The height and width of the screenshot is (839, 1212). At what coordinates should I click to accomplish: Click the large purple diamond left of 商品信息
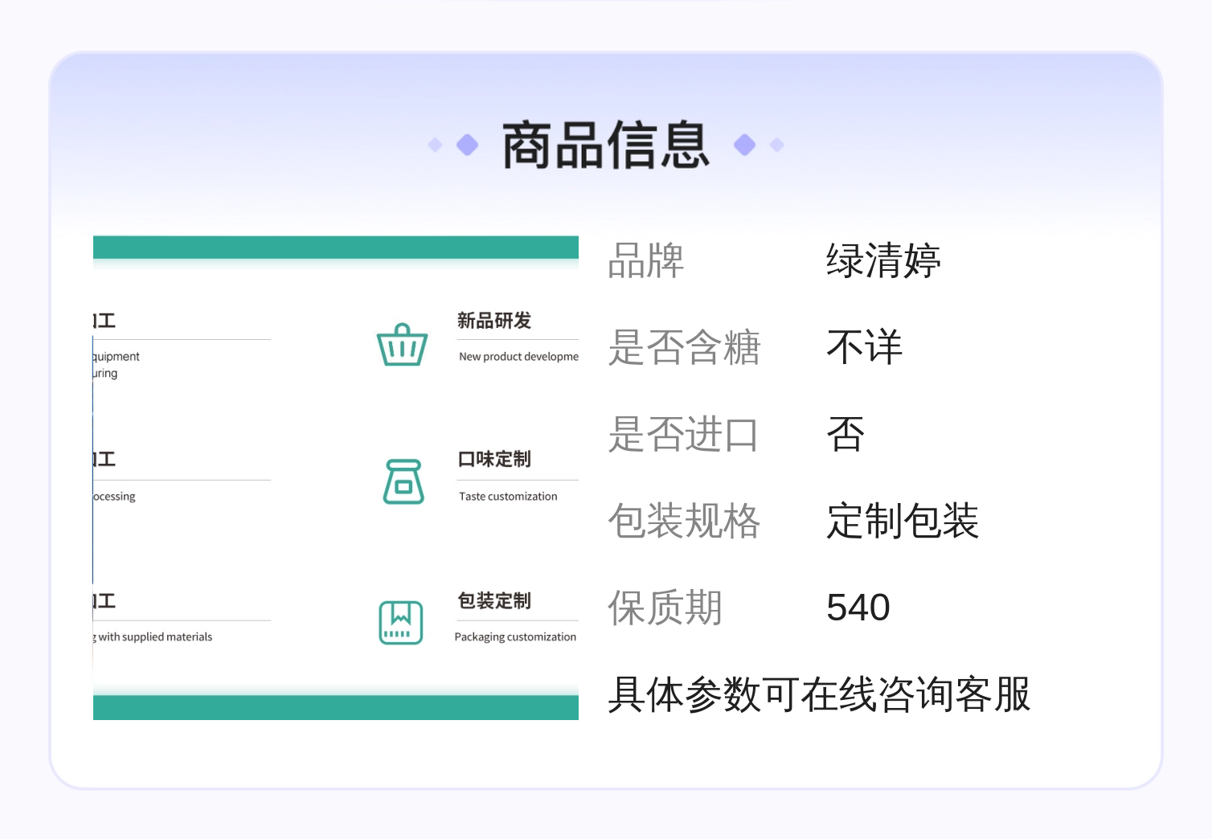467,145
